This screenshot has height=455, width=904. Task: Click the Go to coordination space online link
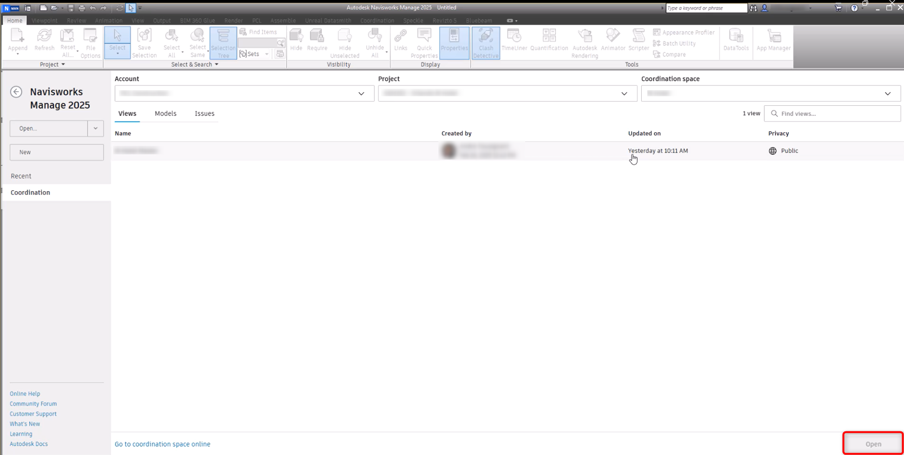tap(162, 444)
